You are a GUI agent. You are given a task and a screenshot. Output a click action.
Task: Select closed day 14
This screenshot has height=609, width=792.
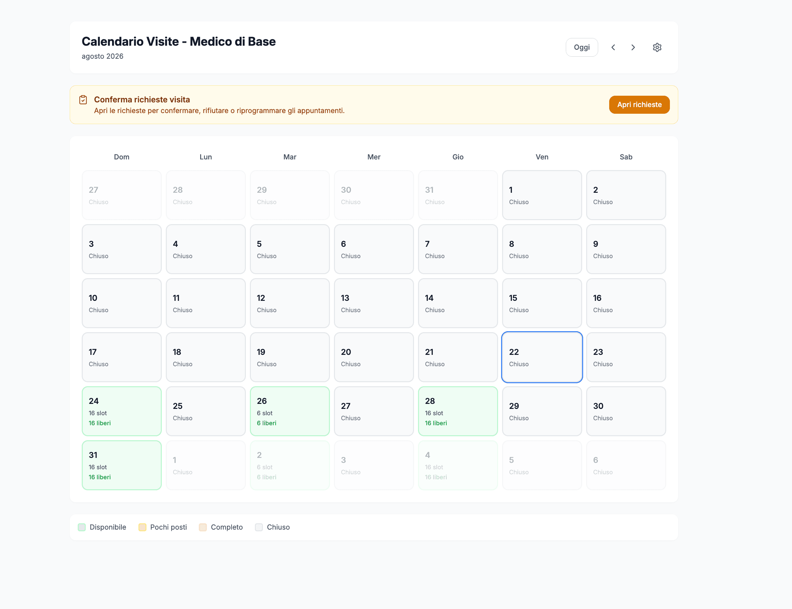[x=458, y=303]
